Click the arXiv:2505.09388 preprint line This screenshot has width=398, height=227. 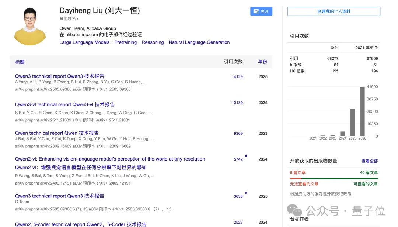pos(73,89)
